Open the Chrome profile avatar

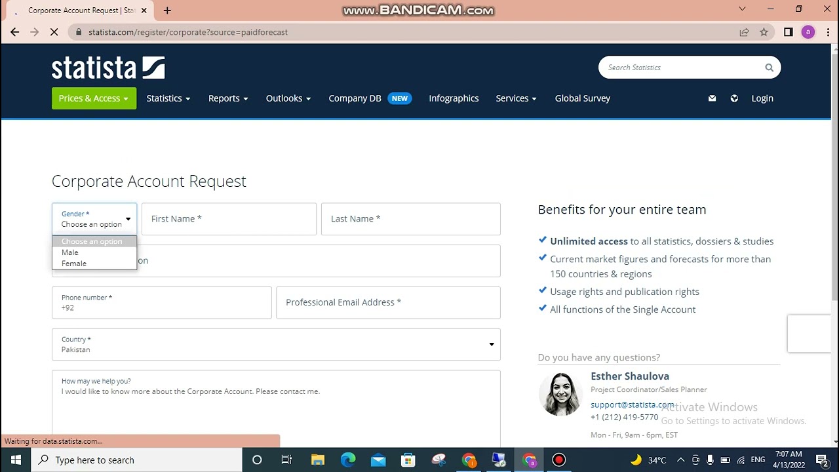pos(808,32)
